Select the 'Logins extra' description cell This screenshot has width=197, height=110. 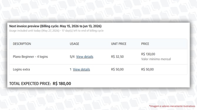coord(21,69)
